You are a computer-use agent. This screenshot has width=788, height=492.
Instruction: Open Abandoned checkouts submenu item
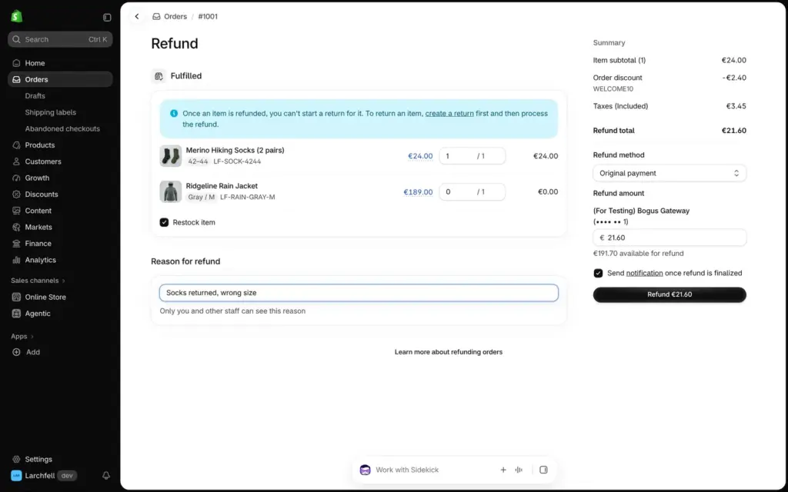tap(62, 129)
